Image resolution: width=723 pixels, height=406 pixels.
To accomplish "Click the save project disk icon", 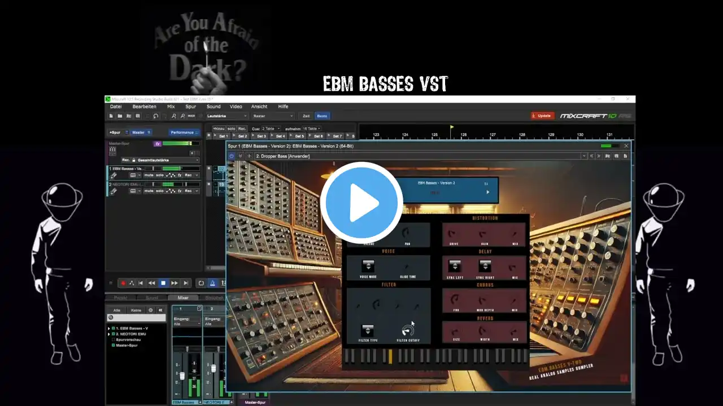I will (x=137, y=116).
